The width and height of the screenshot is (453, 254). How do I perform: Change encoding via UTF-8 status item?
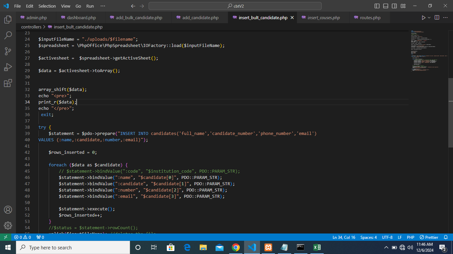point(387,237)
